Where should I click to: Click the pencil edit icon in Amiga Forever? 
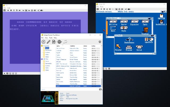[x=48, y=42]
